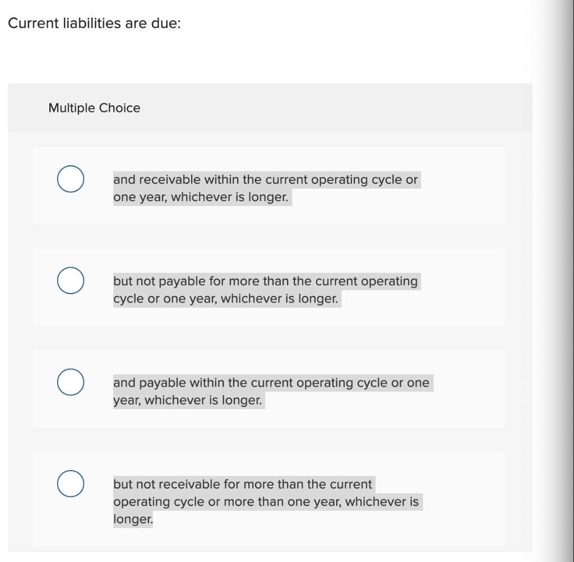The width and height of the screenshot is (574, 562).
Task: Click the first answer option card
Action: [x=269, y=185]
